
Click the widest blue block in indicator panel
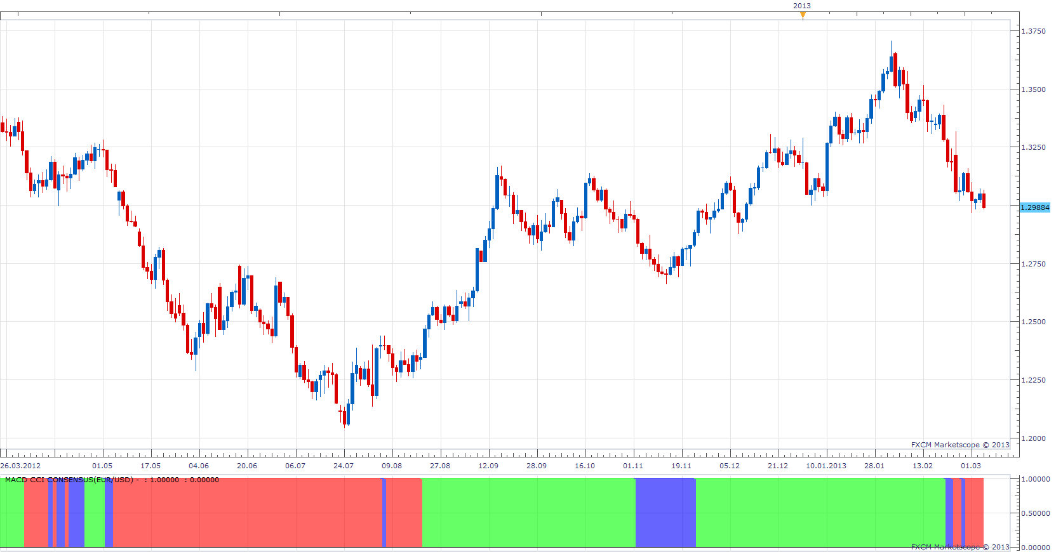(665, 513)
